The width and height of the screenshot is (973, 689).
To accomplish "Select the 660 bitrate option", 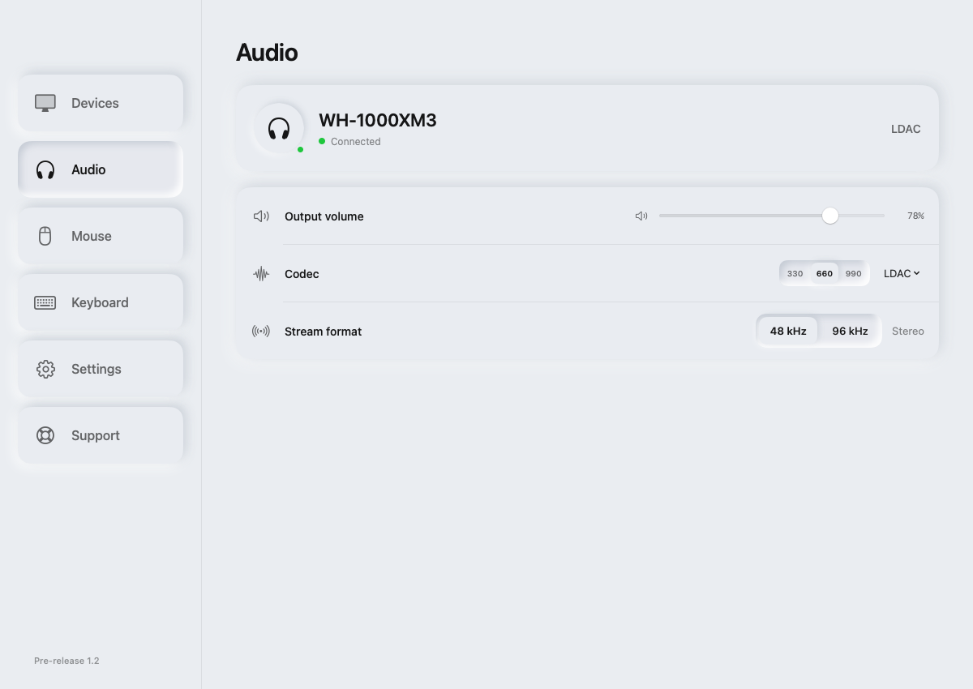I will tap(825, 274).
